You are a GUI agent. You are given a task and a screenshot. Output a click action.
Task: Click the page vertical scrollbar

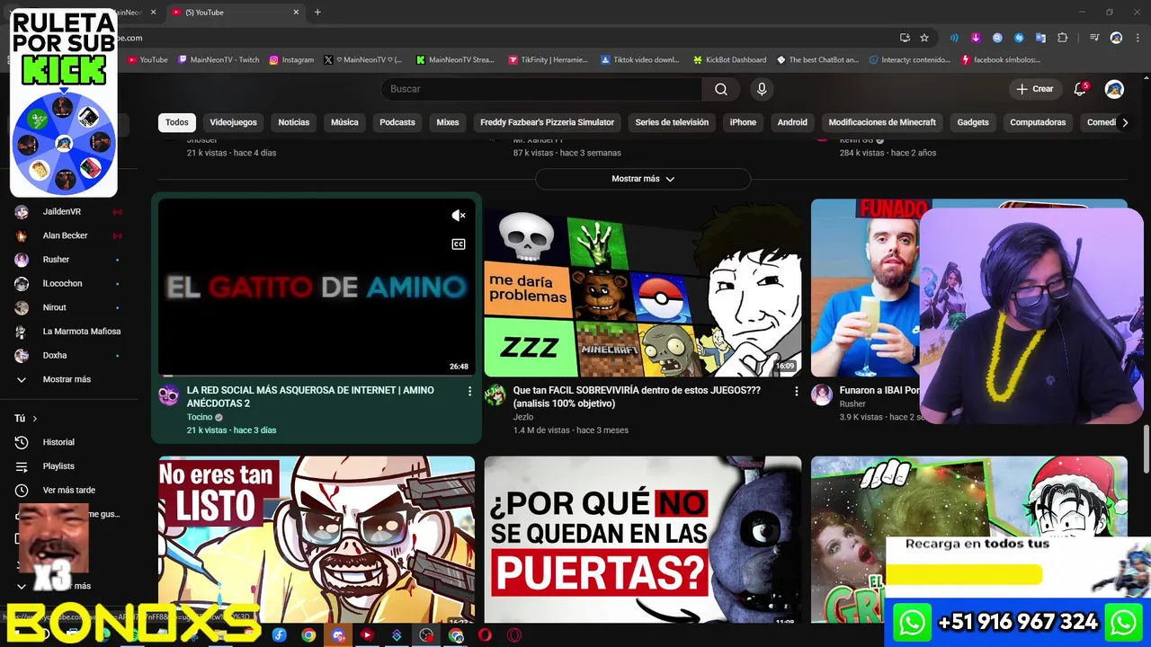pos(1146,448)
